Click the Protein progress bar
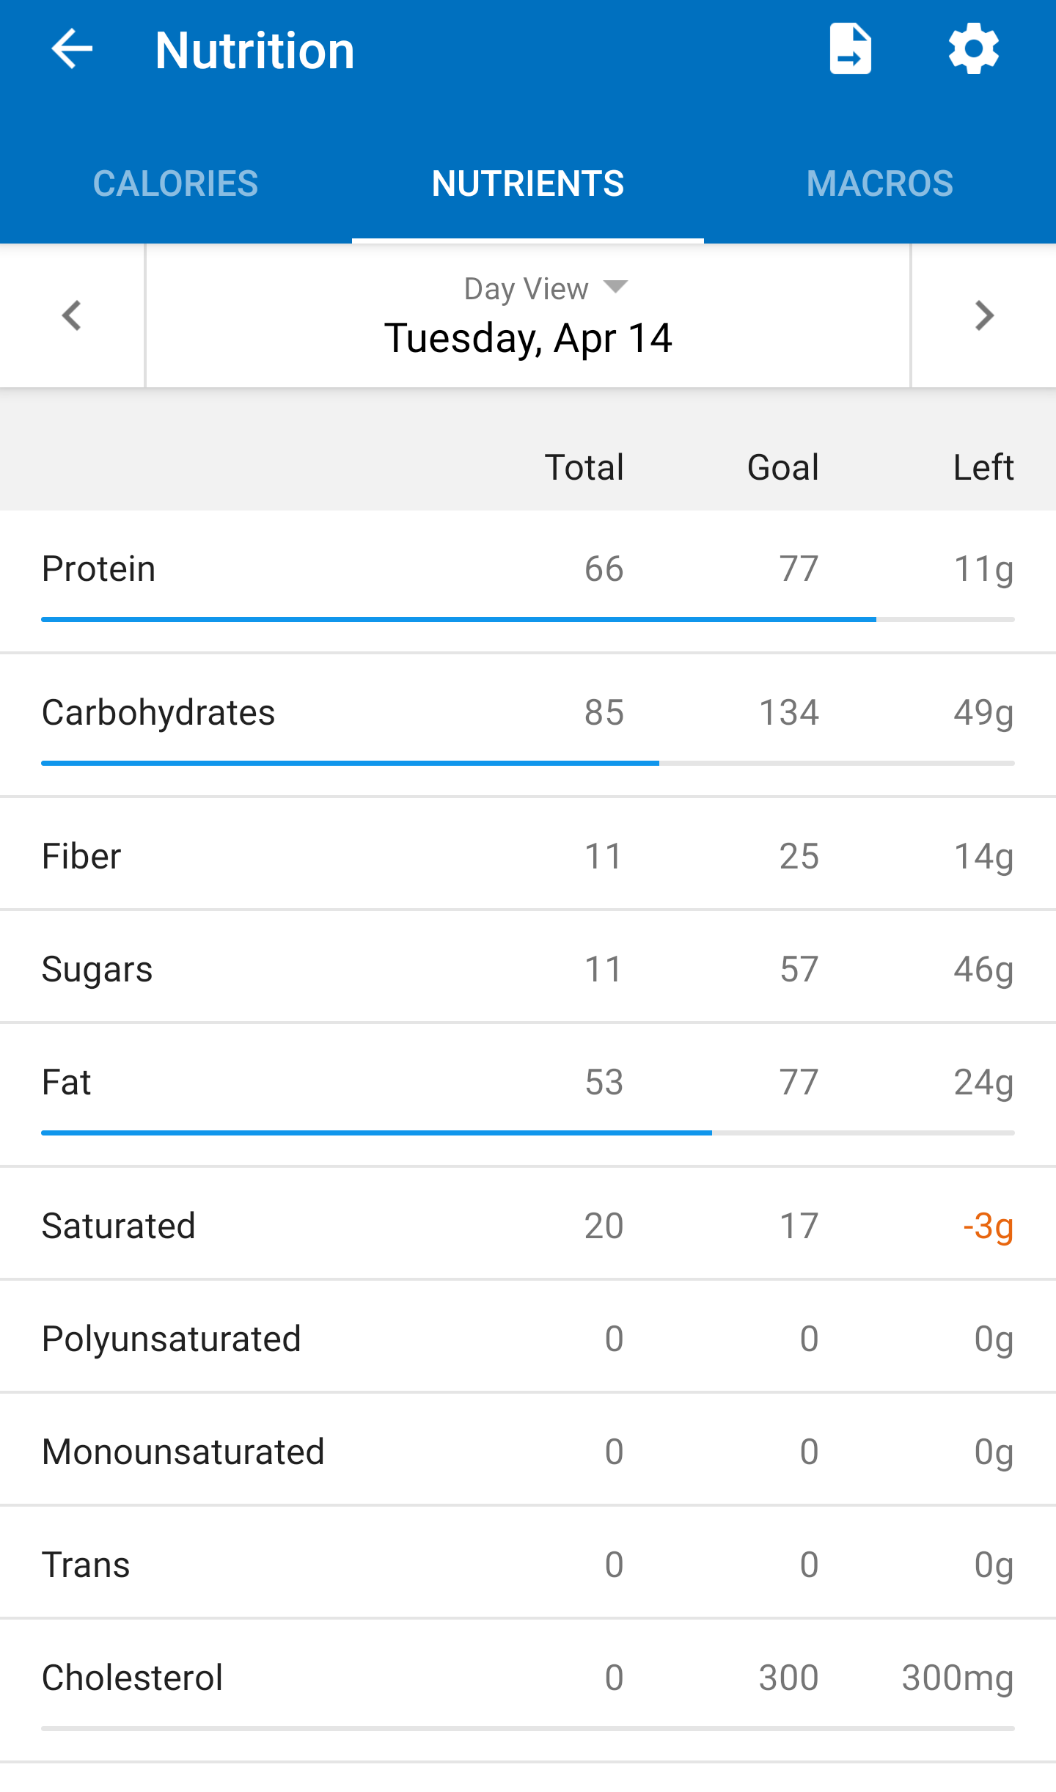The image size is (1056, 1792). click(x=528, y=619)
